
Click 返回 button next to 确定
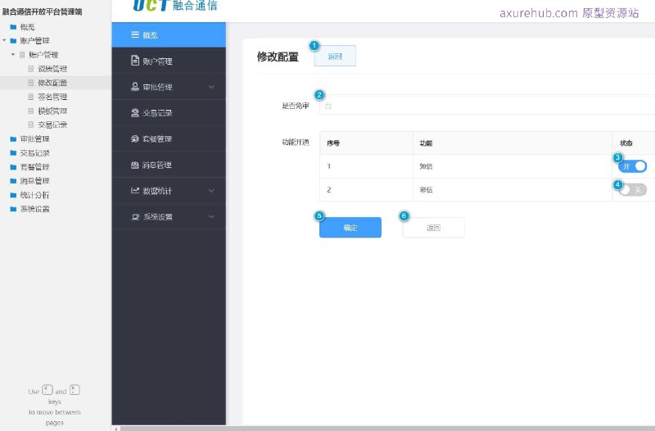pos(433,228)
